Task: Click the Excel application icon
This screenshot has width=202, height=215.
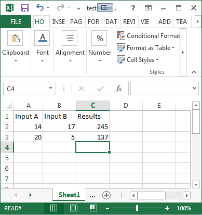Action: tap(10, 8)
